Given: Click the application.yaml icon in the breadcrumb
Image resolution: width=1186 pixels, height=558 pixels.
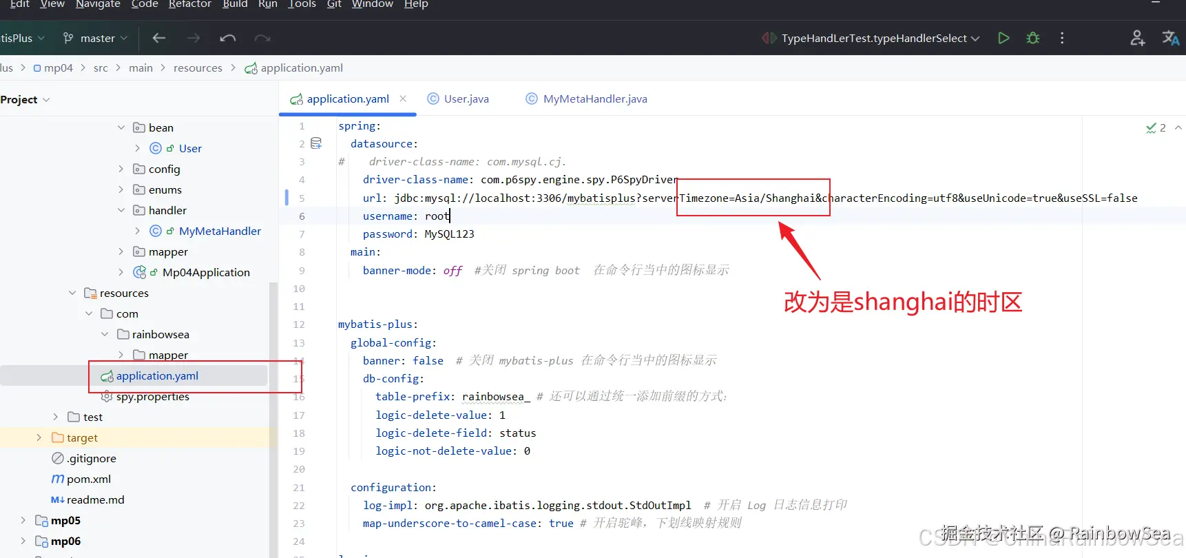Looking at the screenshot, I should point(251,68).
